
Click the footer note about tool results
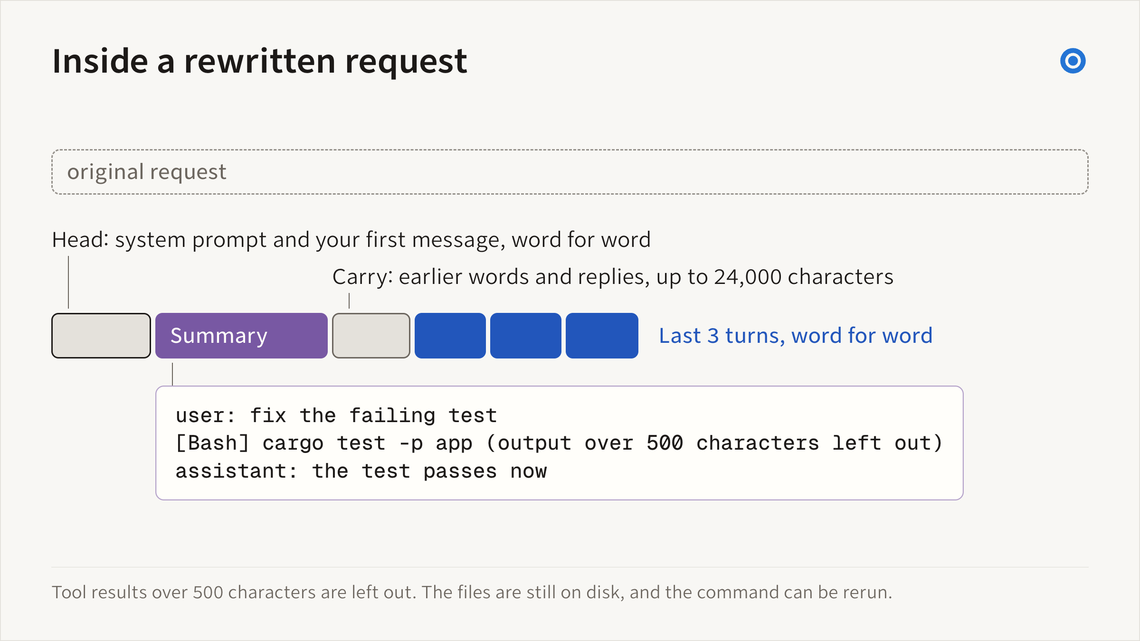472,592
